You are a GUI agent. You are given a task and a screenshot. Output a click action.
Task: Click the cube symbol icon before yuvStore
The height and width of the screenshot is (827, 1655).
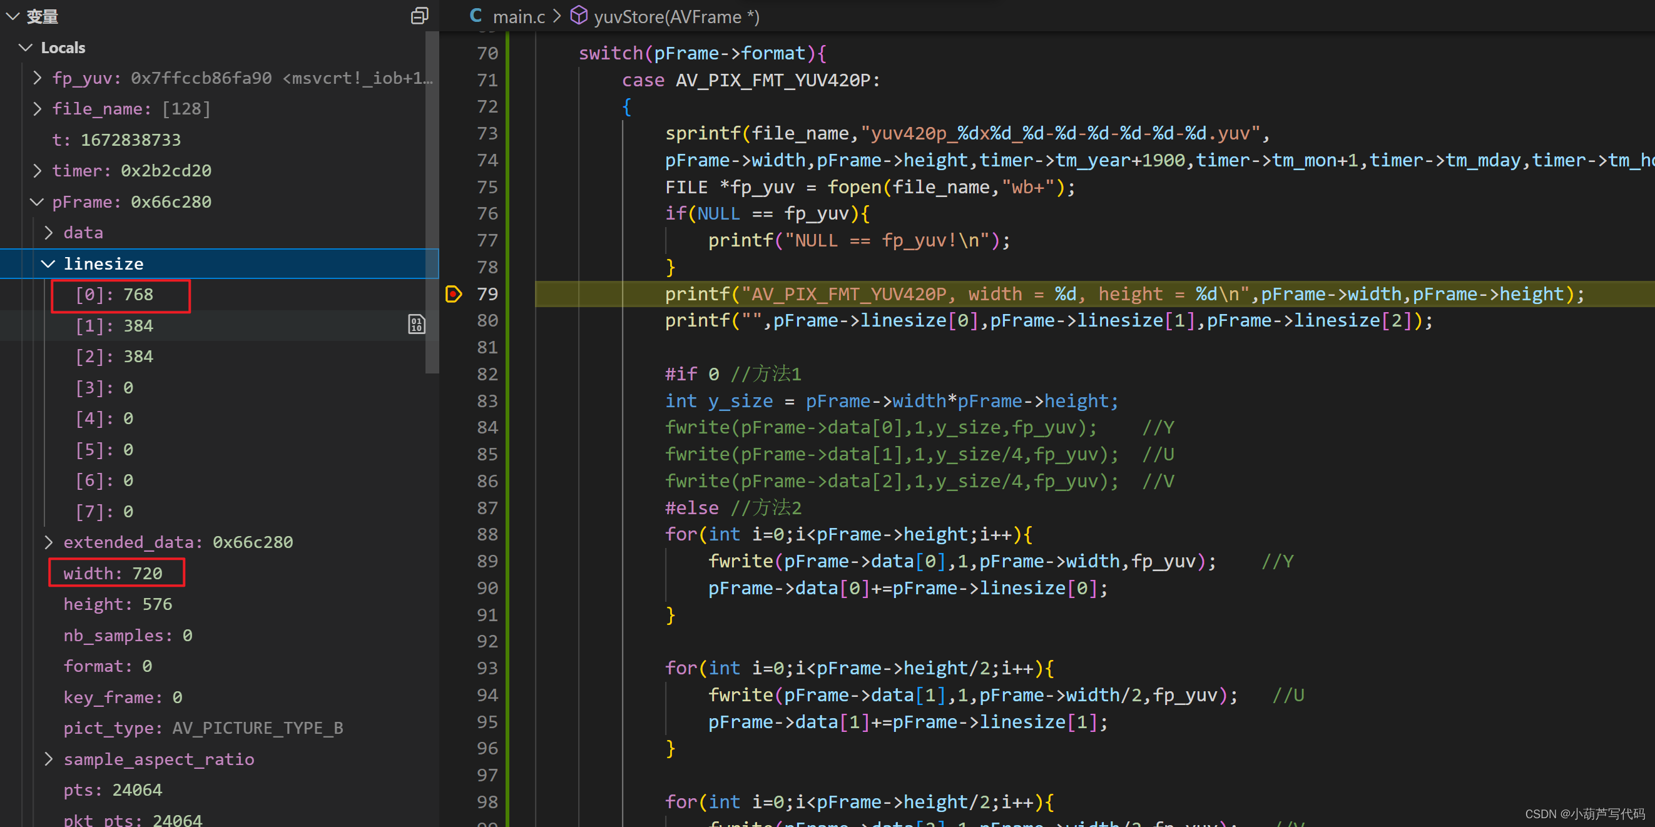[x=579, y=16]
